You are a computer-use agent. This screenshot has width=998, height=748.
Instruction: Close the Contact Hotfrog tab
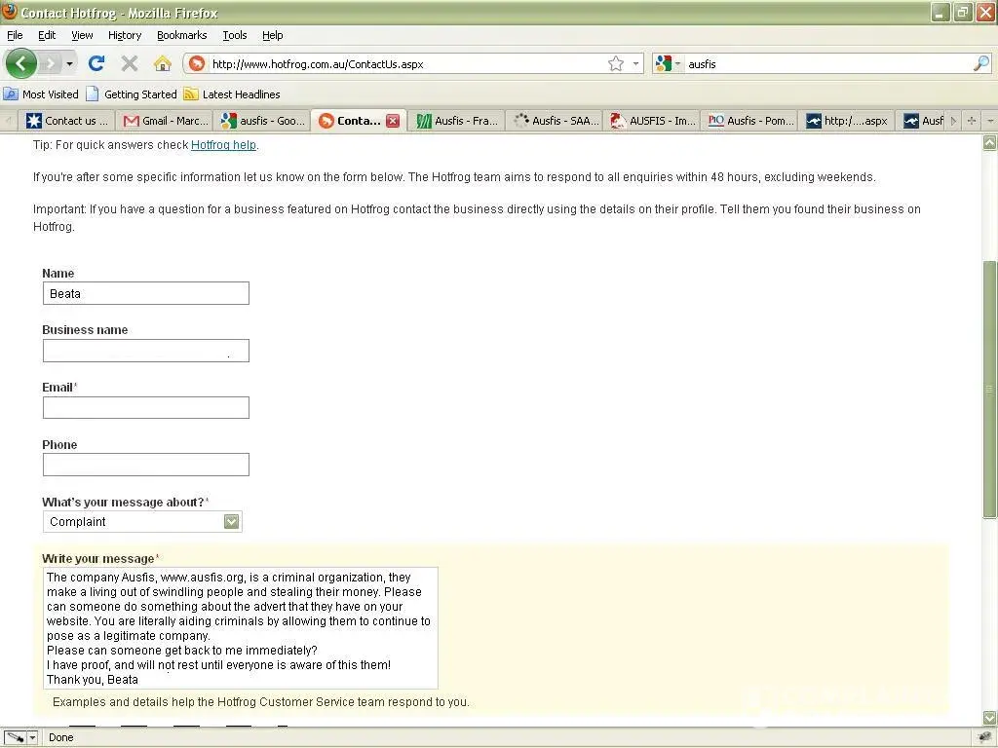coord(393,121)
